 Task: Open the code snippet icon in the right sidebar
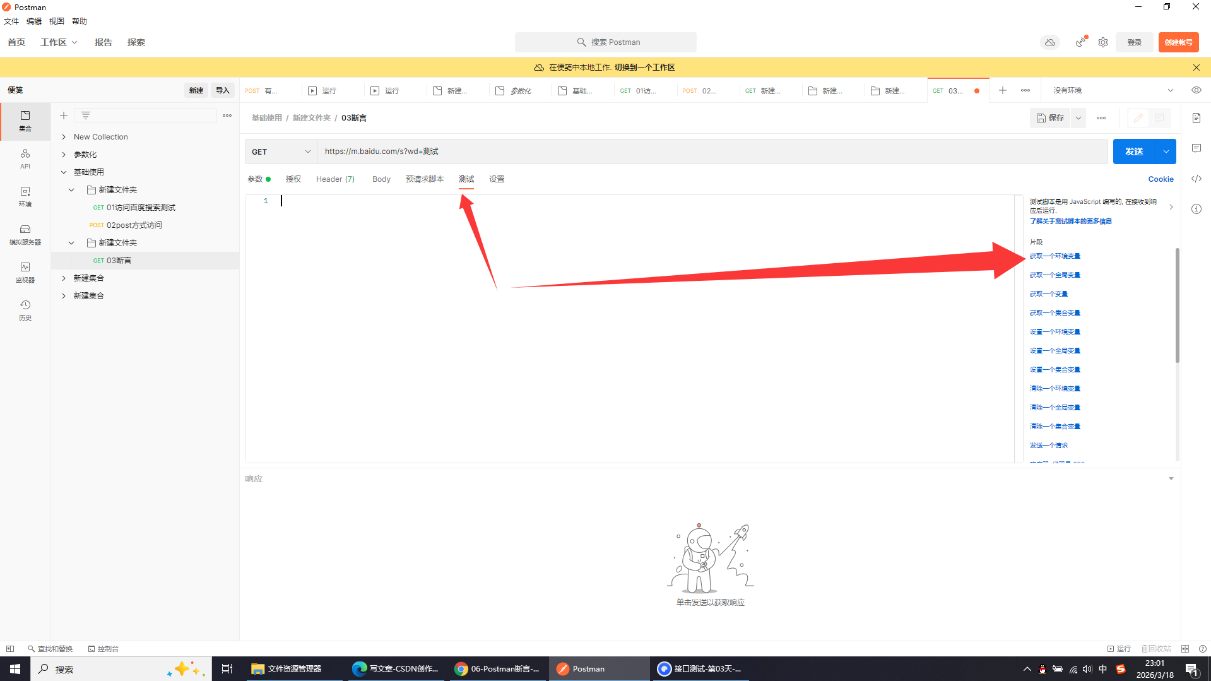point(1196,179)
